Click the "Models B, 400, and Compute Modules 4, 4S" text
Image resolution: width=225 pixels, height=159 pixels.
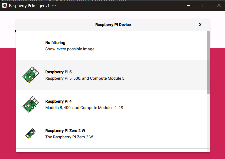[x=84, y=108]
